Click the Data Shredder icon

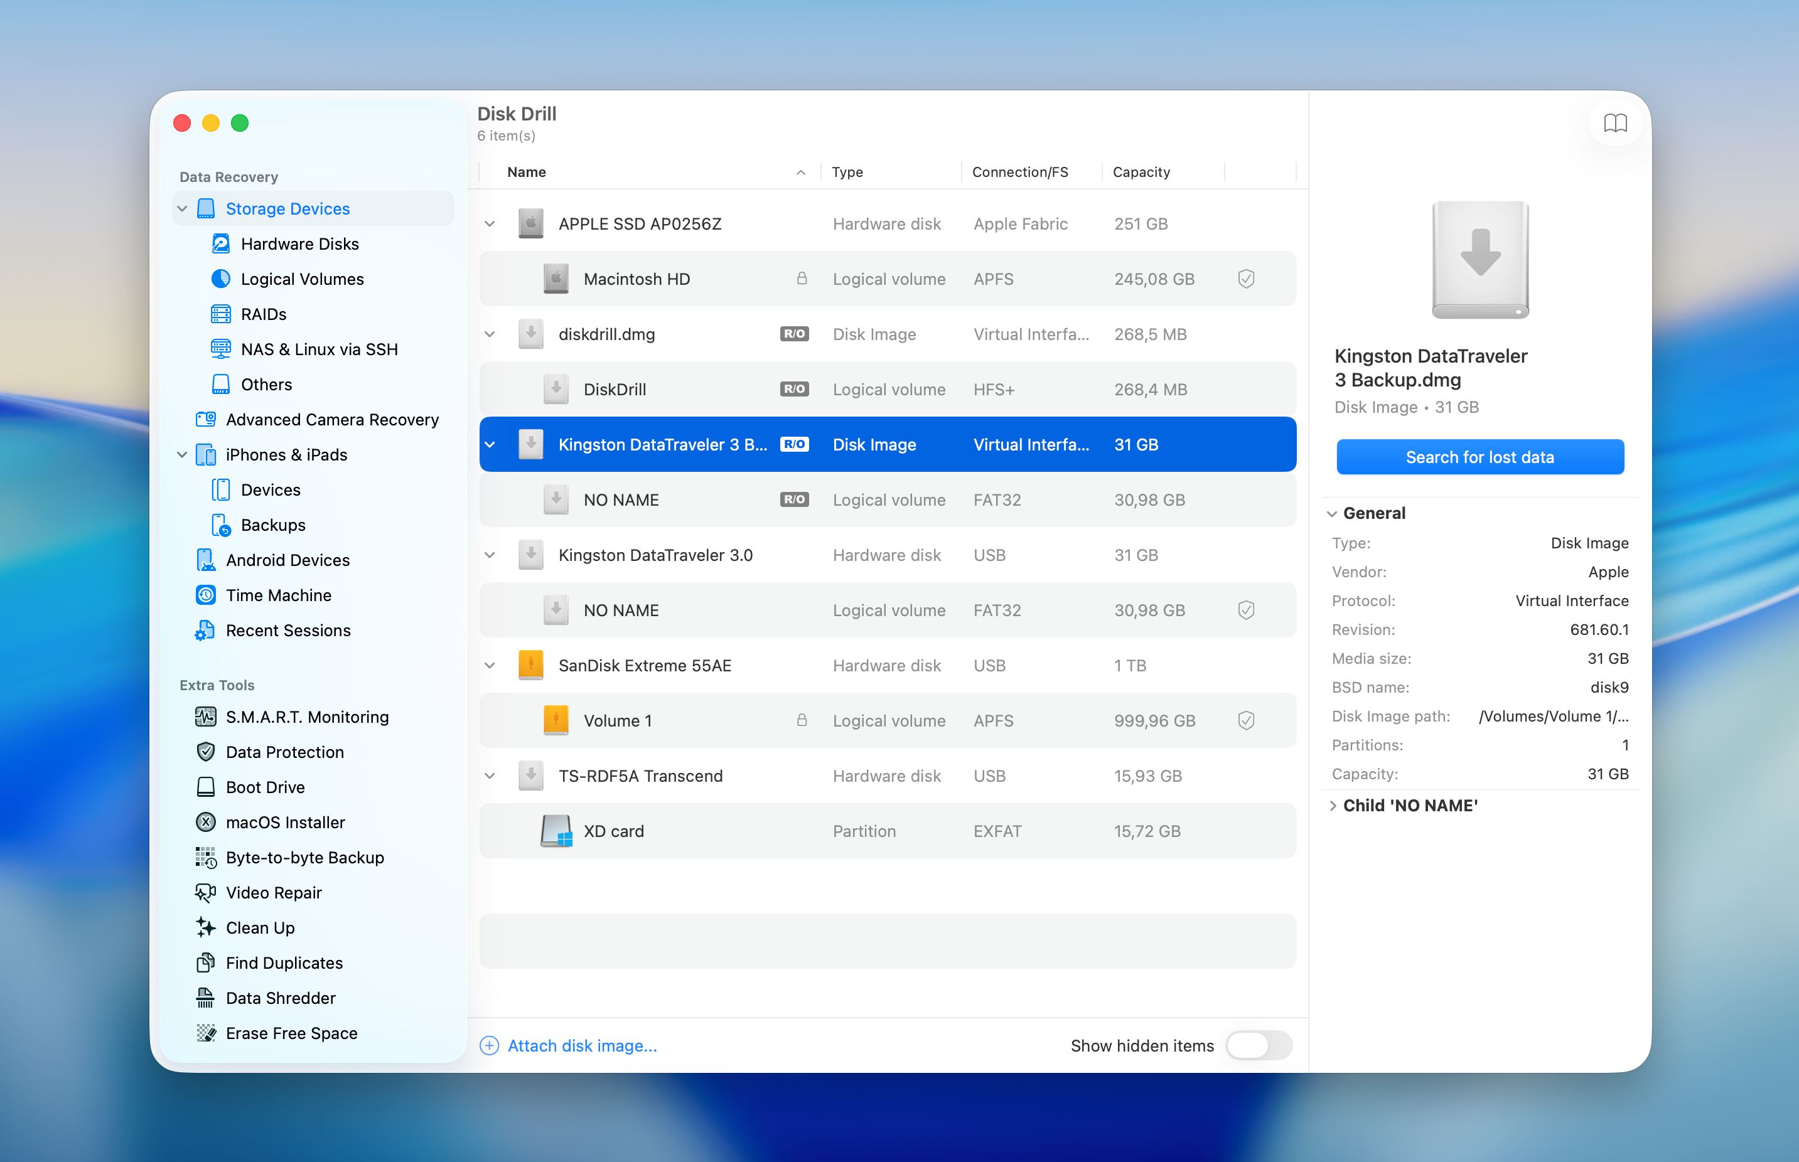(x=205, y=998)
